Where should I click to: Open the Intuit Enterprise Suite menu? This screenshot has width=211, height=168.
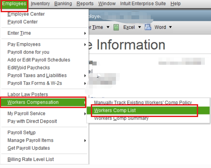pyautogui.click(x=143, y=4)
